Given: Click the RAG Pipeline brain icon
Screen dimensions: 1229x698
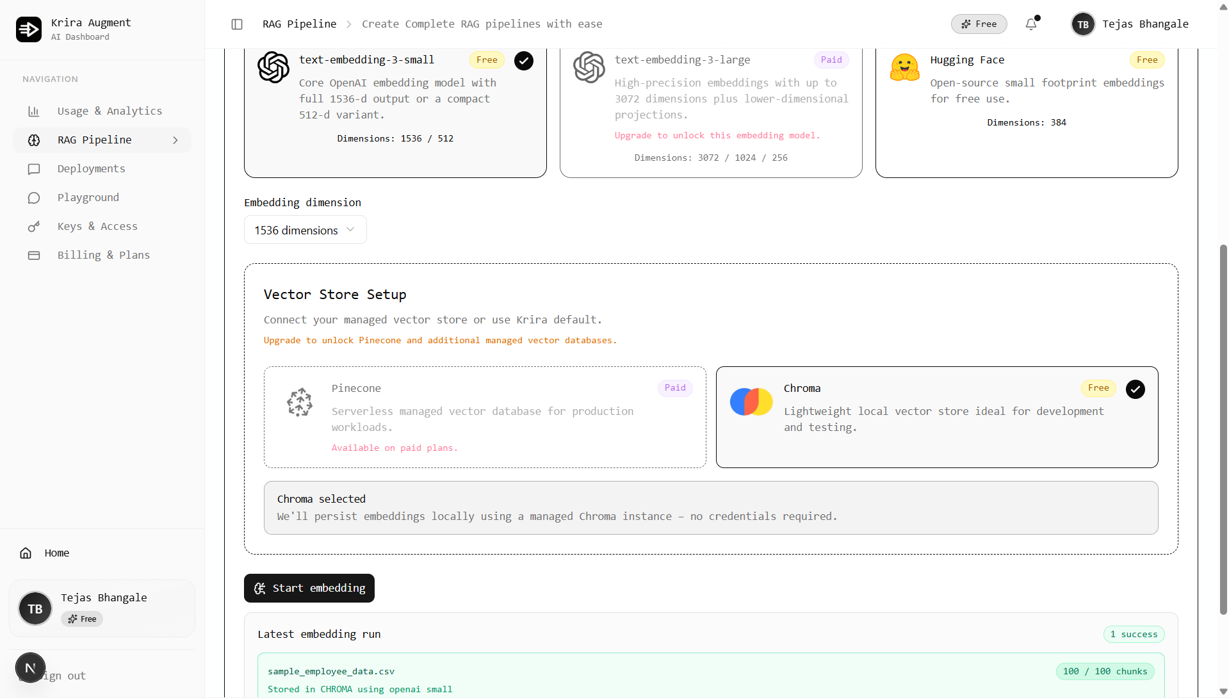Looking at the screenshot, I should coord(34,140).
